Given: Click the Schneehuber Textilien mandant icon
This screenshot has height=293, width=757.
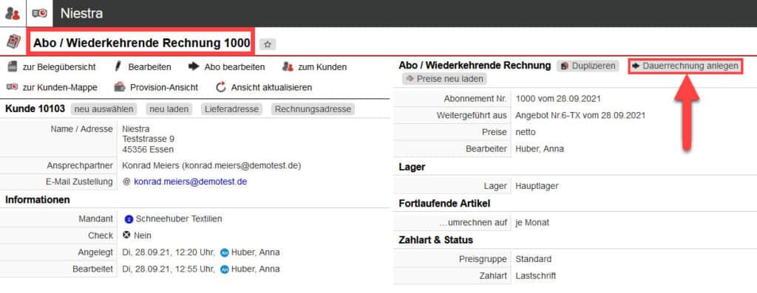Looking at the screenshot, I should pos(129,218).
